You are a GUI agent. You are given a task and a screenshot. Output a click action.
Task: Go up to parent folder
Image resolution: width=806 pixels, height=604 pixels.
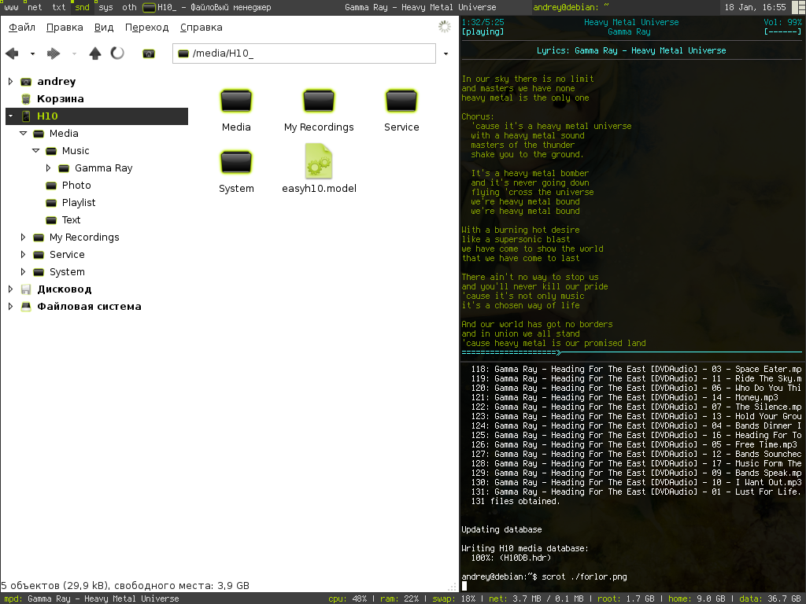pyautogui.click(x=95, y=53)
